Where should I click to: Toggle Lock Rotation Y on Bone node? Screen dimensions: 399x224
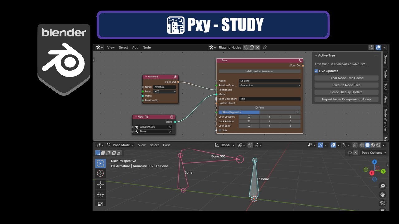[270, 121]
